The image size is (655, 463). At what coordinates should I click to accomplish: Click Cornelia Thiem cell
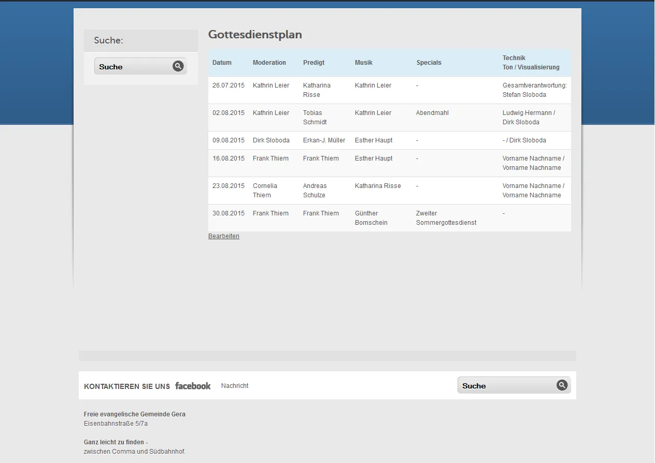tap(265, 191)
